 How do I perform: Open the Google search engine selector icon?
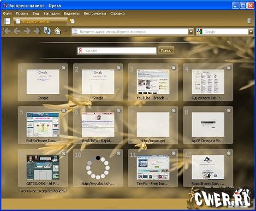tap(200, 32)
